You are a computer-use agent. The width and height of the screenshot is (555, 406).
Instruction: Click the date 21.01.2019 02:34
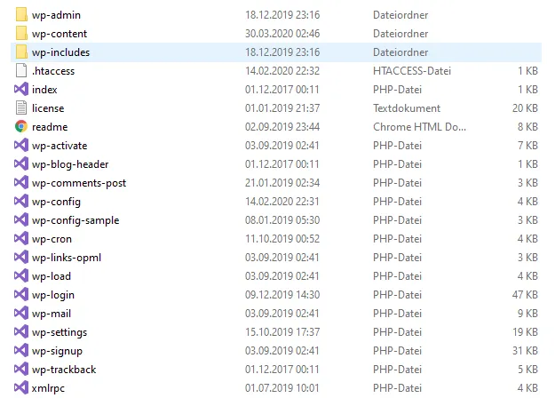point(282,183)
